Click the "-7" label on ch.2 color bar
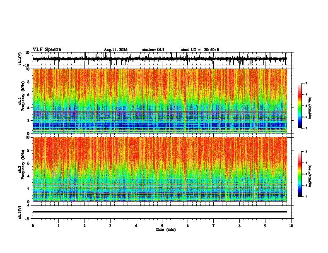This screenshot has width=328, height=253. [306, 196]
